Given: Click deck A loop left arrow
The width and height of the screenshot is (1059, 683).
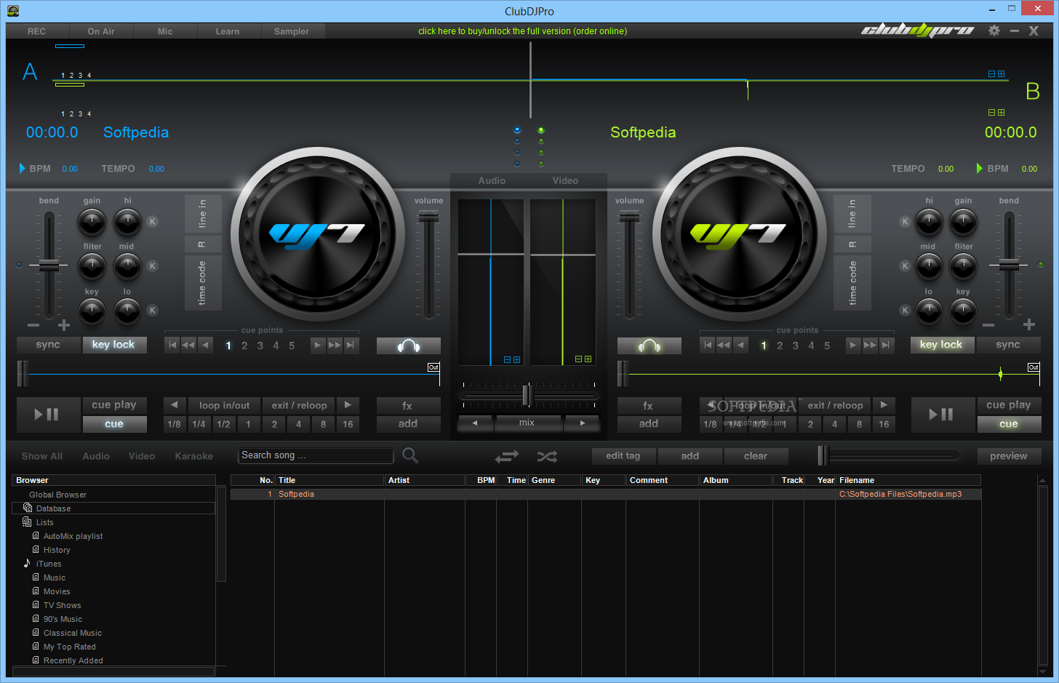Looking at the screenshot, I should pyautogui.click(x=175, y=405).
